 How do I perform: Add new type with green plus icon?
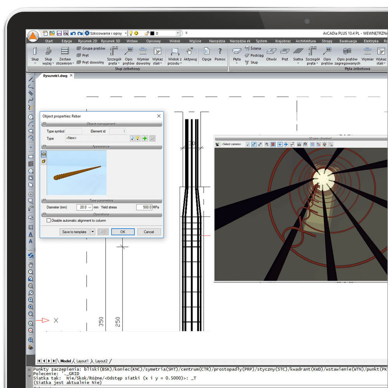pos(145,139)
